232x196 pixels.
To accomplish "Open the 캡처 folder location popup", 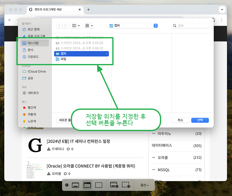I will (x=133, y=26).
